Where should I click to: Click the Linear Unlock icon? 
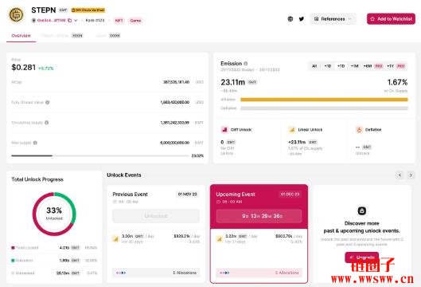292,130
